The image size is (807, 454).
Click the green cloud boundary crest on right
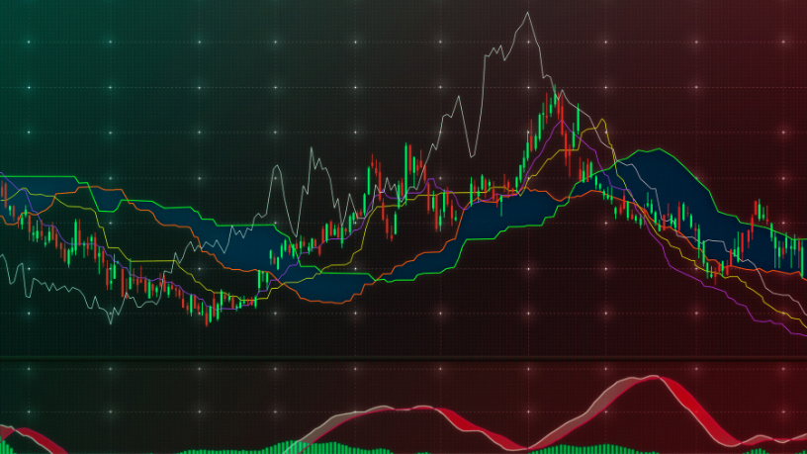pos(653,150)
